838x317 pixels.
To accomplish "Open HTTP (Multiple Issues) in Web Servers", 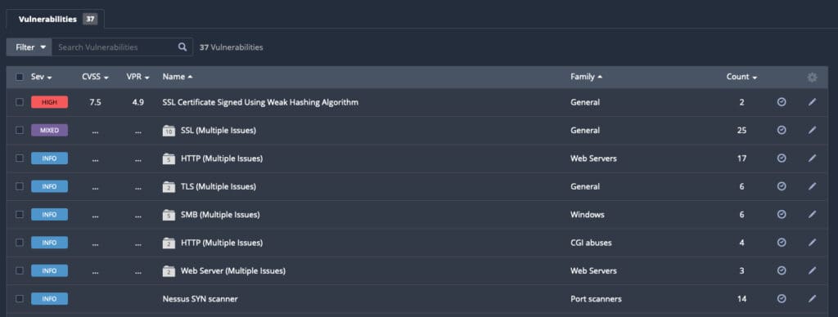I will pyautogui.click(x=222, y=158).
